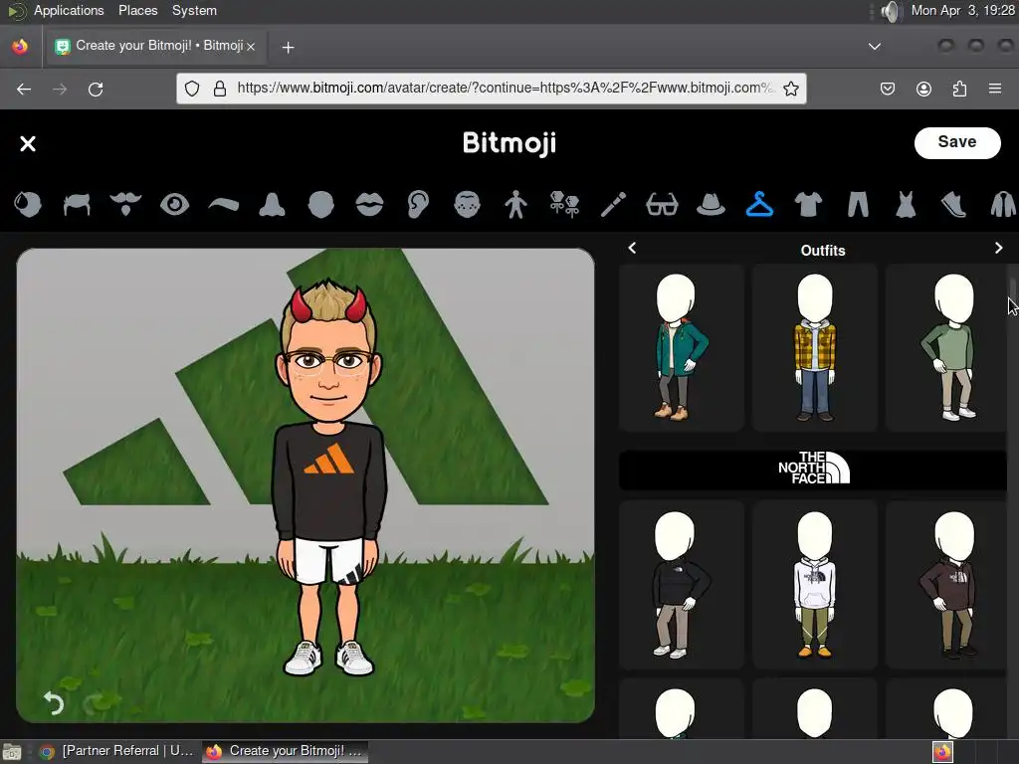Select the earrings piercing category icon
1019x764 pixels.
(564, 205)
